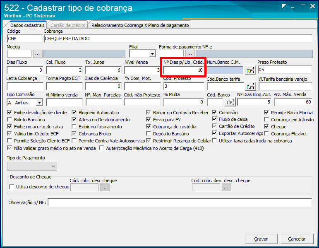Toggle Exibe no acerto de caixa

(x=10, y=126)
